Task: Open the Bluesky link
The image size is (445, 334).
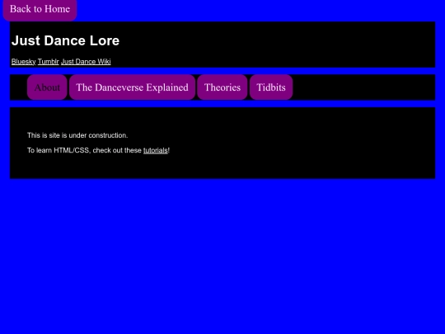Action: pos(24,62)
